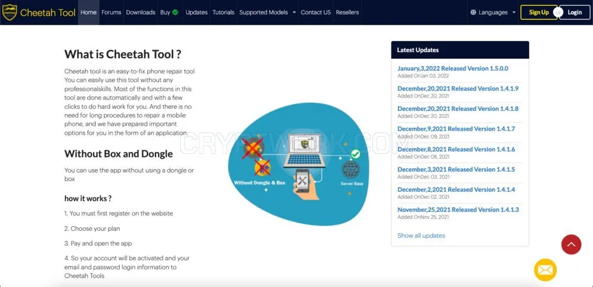593x287 pixels.
Task: Open December 3 Version 1.4.1.5 update
Action: [x=456, y=169]
